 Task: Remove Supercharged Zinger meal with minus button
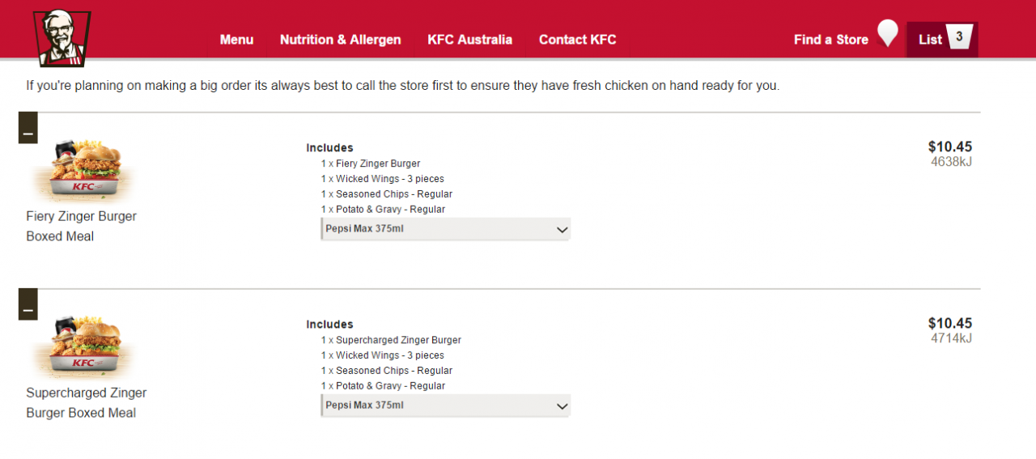pos(28,304)
